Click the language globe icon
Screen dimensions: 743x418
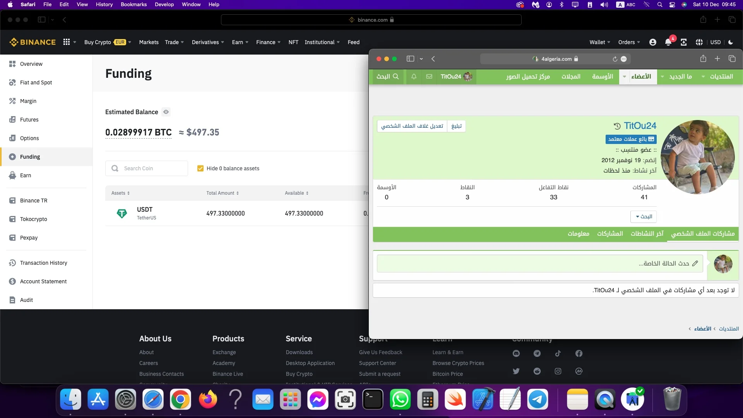tap(699, 42)
